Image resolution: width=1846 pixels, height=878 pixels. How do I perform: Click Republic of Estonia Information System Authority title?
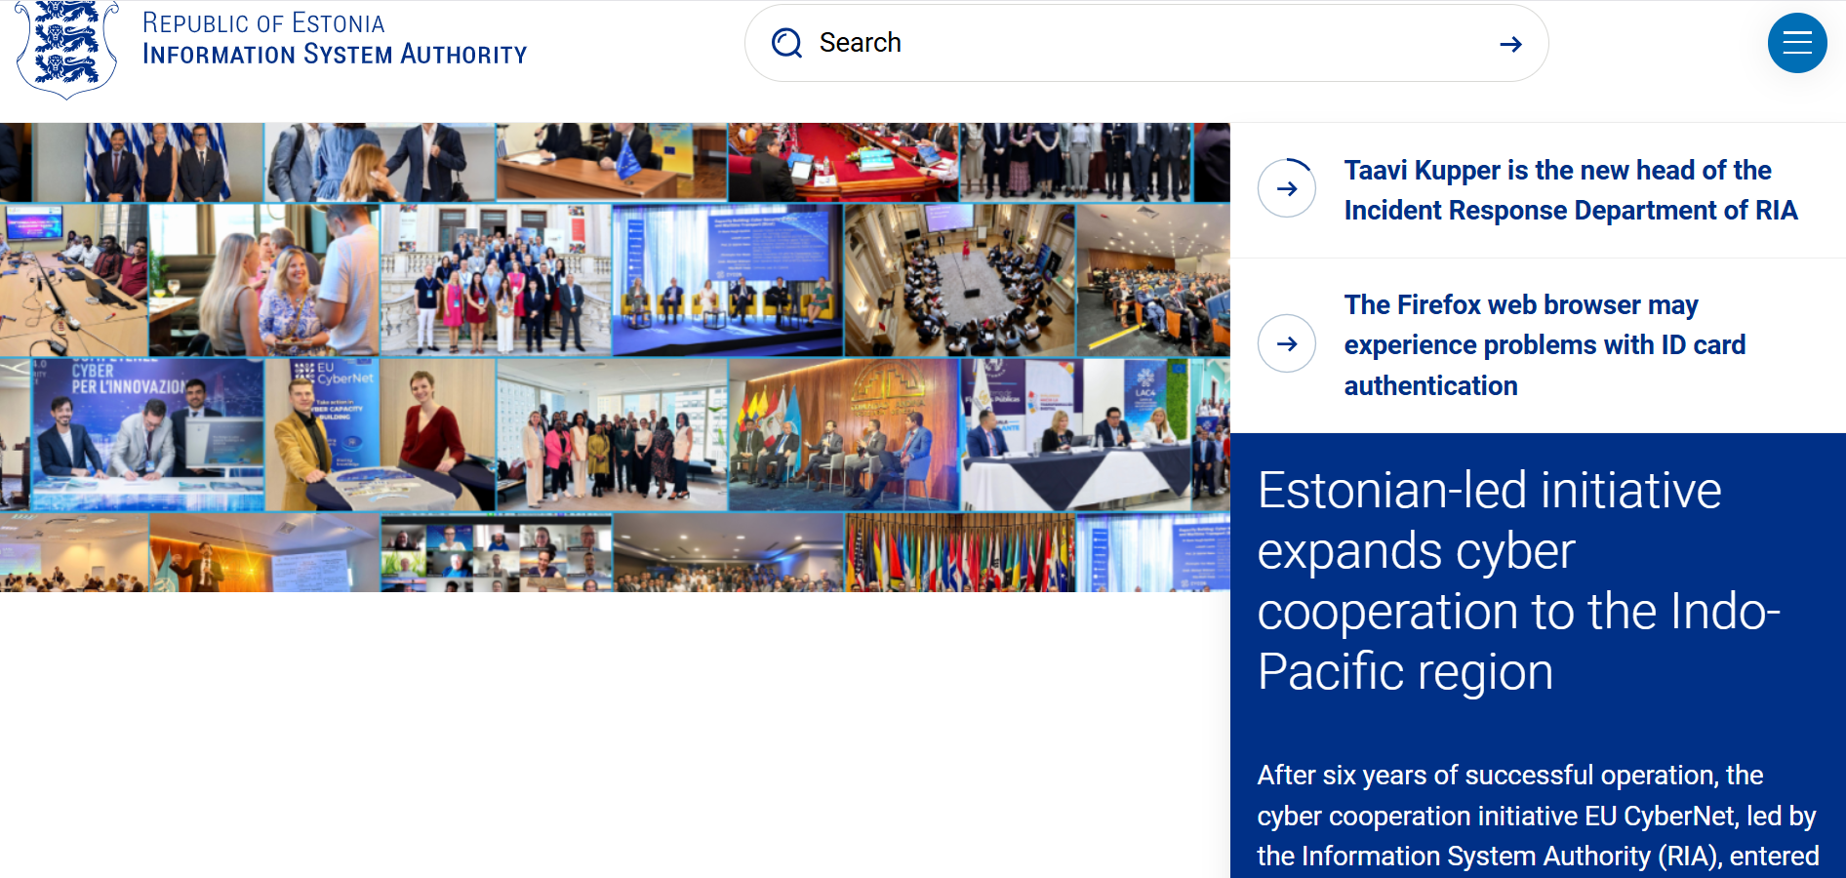coord(334,39)
